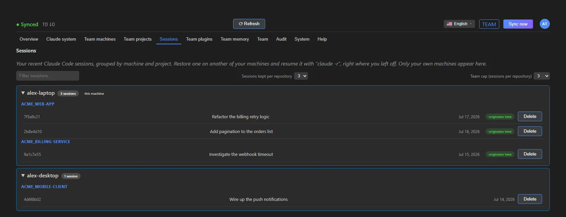Click session ID 7f3a9c21
The height and width of the screenshot is (217, 566).
click(32, 117)
